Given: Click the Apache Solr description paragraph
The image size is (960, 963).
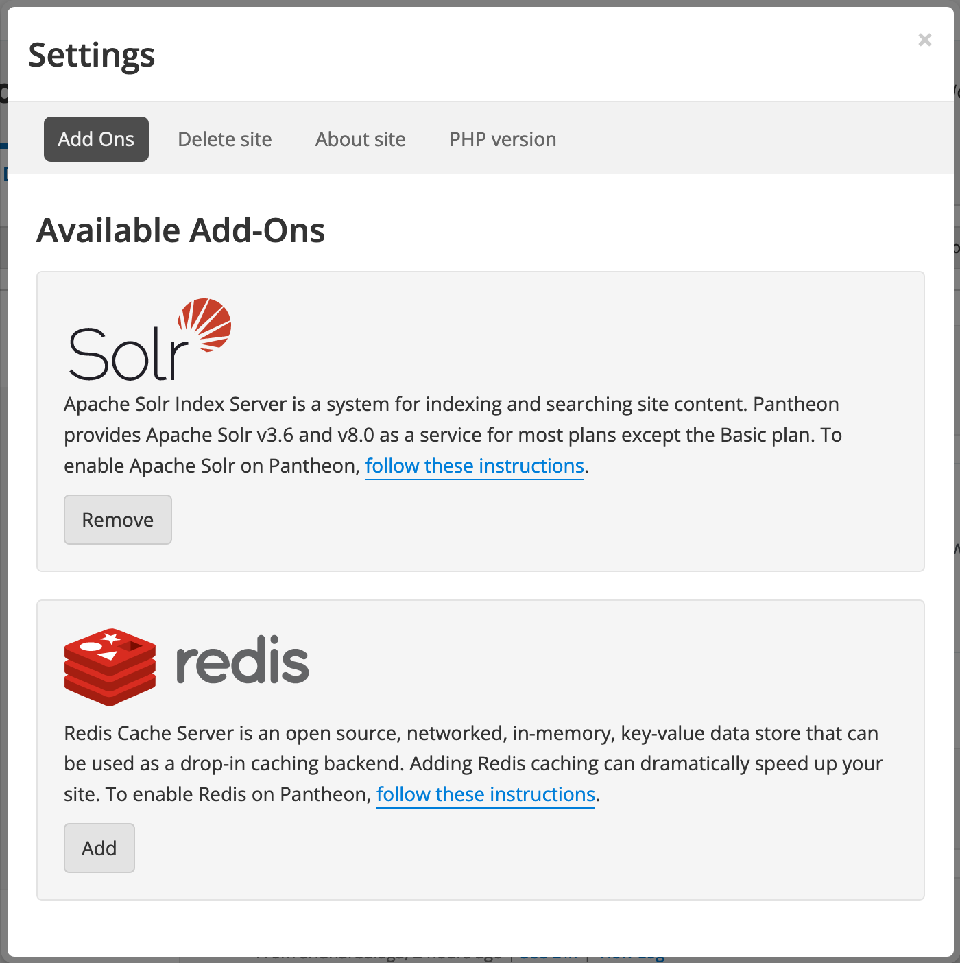Looking at the screenshot, I should point(453,435).
